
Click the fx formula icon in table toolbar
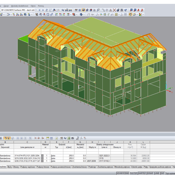pyautogui.click(x=81, y=138)
